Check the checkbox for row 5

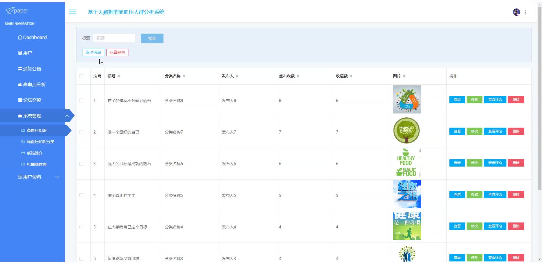tap(81, 227)
